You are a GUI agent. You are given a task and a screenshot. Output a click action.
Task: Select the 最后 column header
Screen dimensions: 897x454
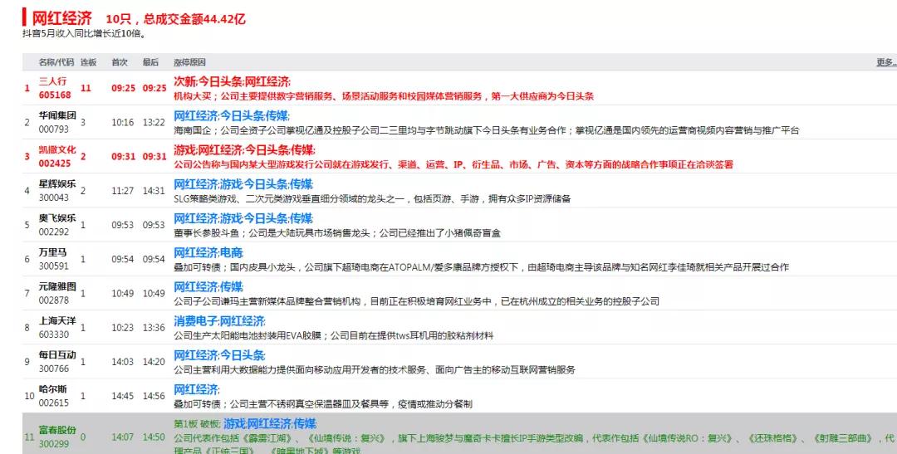(x=150, y=62)
